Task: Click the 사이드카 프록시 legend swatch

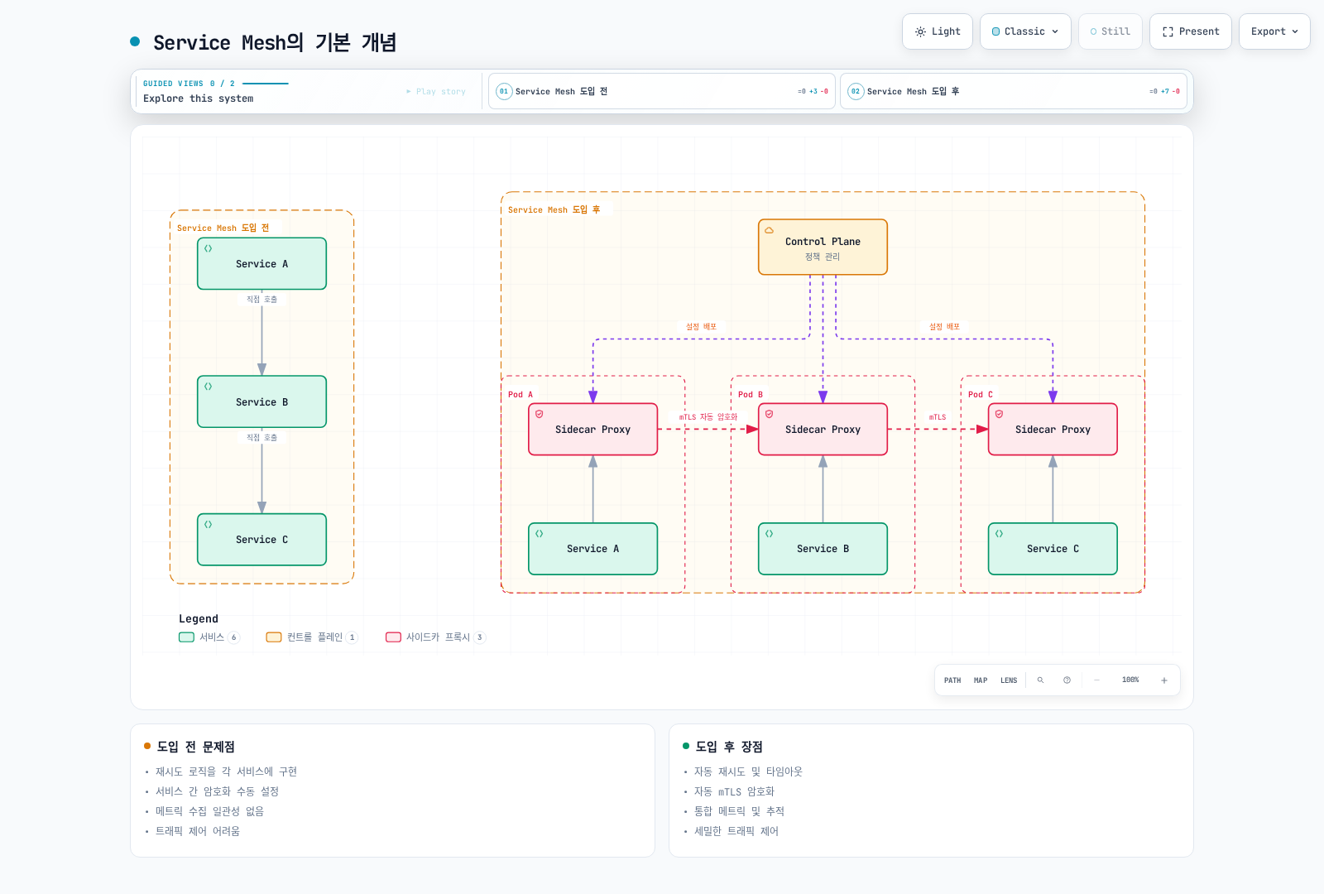Action: pyautogui.click(x=393, y=637)
